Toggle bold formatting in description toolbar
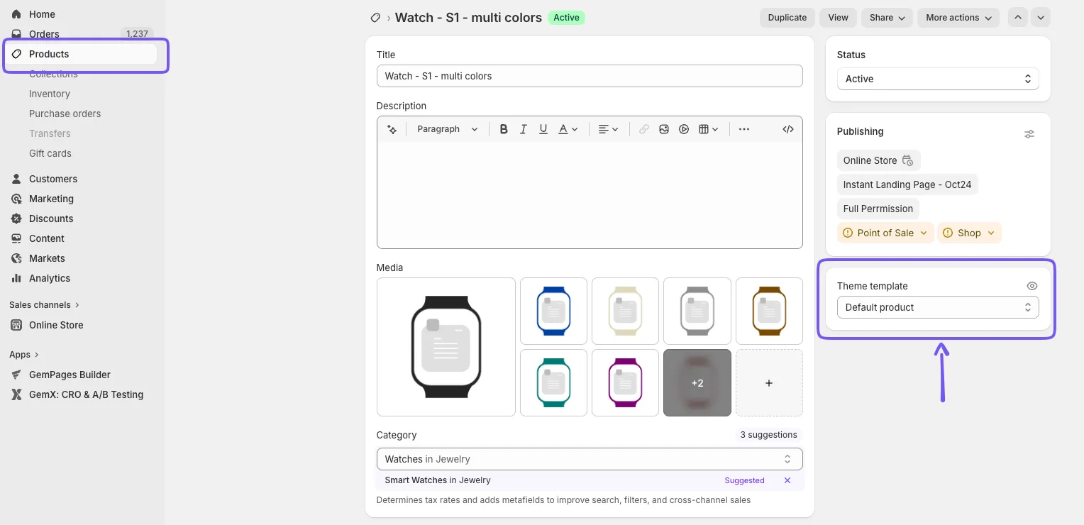 pyautogui.click(x=504, y=129)
